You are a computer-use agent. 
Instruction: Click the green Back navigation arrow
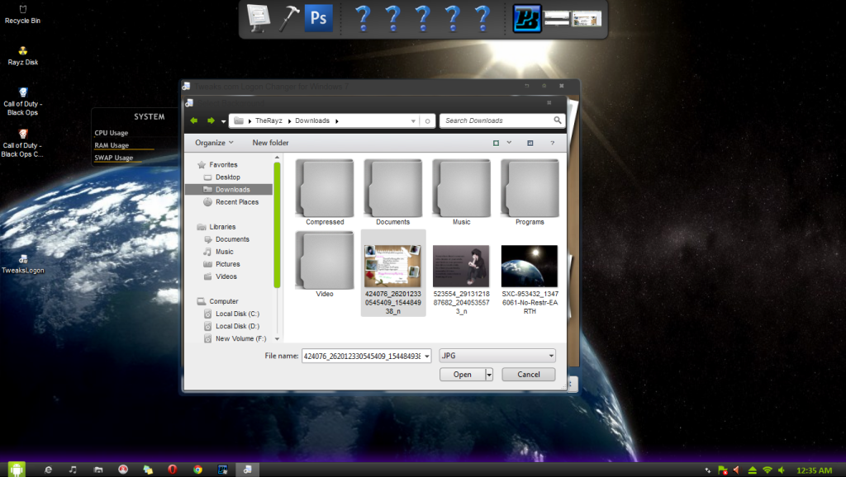[194, 120]
